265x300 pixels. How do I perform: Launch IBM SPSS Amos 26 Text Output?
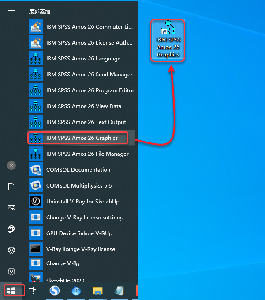82,122
